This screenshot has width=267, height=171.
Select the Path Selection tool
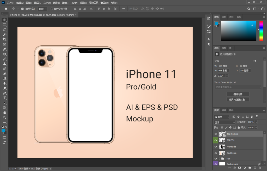(x=4, y=103)
